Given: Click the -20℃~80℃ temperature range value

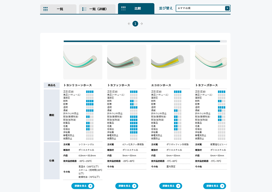Looking at the screenshot, I should click(x=128, y=161).
